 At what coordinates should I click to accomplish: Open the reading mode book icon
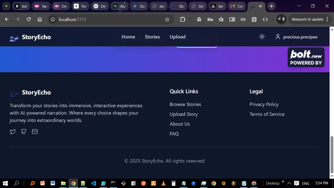232,20
